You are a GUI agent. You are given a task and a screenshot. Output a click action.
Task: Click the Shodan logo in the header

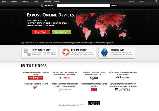(x=47, y=6)
